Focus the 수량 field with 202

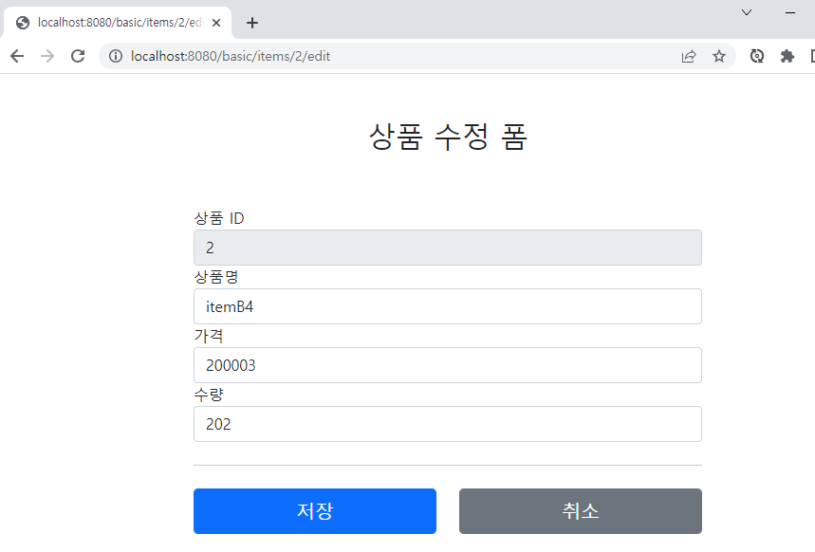tap(448, 424)
